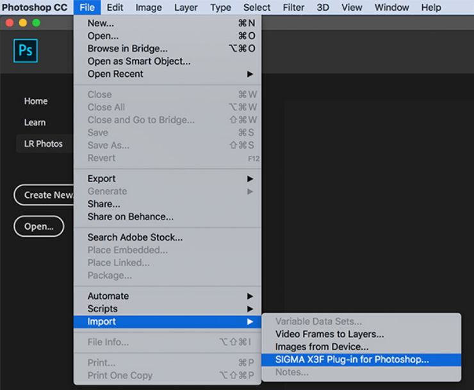Click the Photoshop CC application menu
The image size is (474, 390).
[34, 8]
